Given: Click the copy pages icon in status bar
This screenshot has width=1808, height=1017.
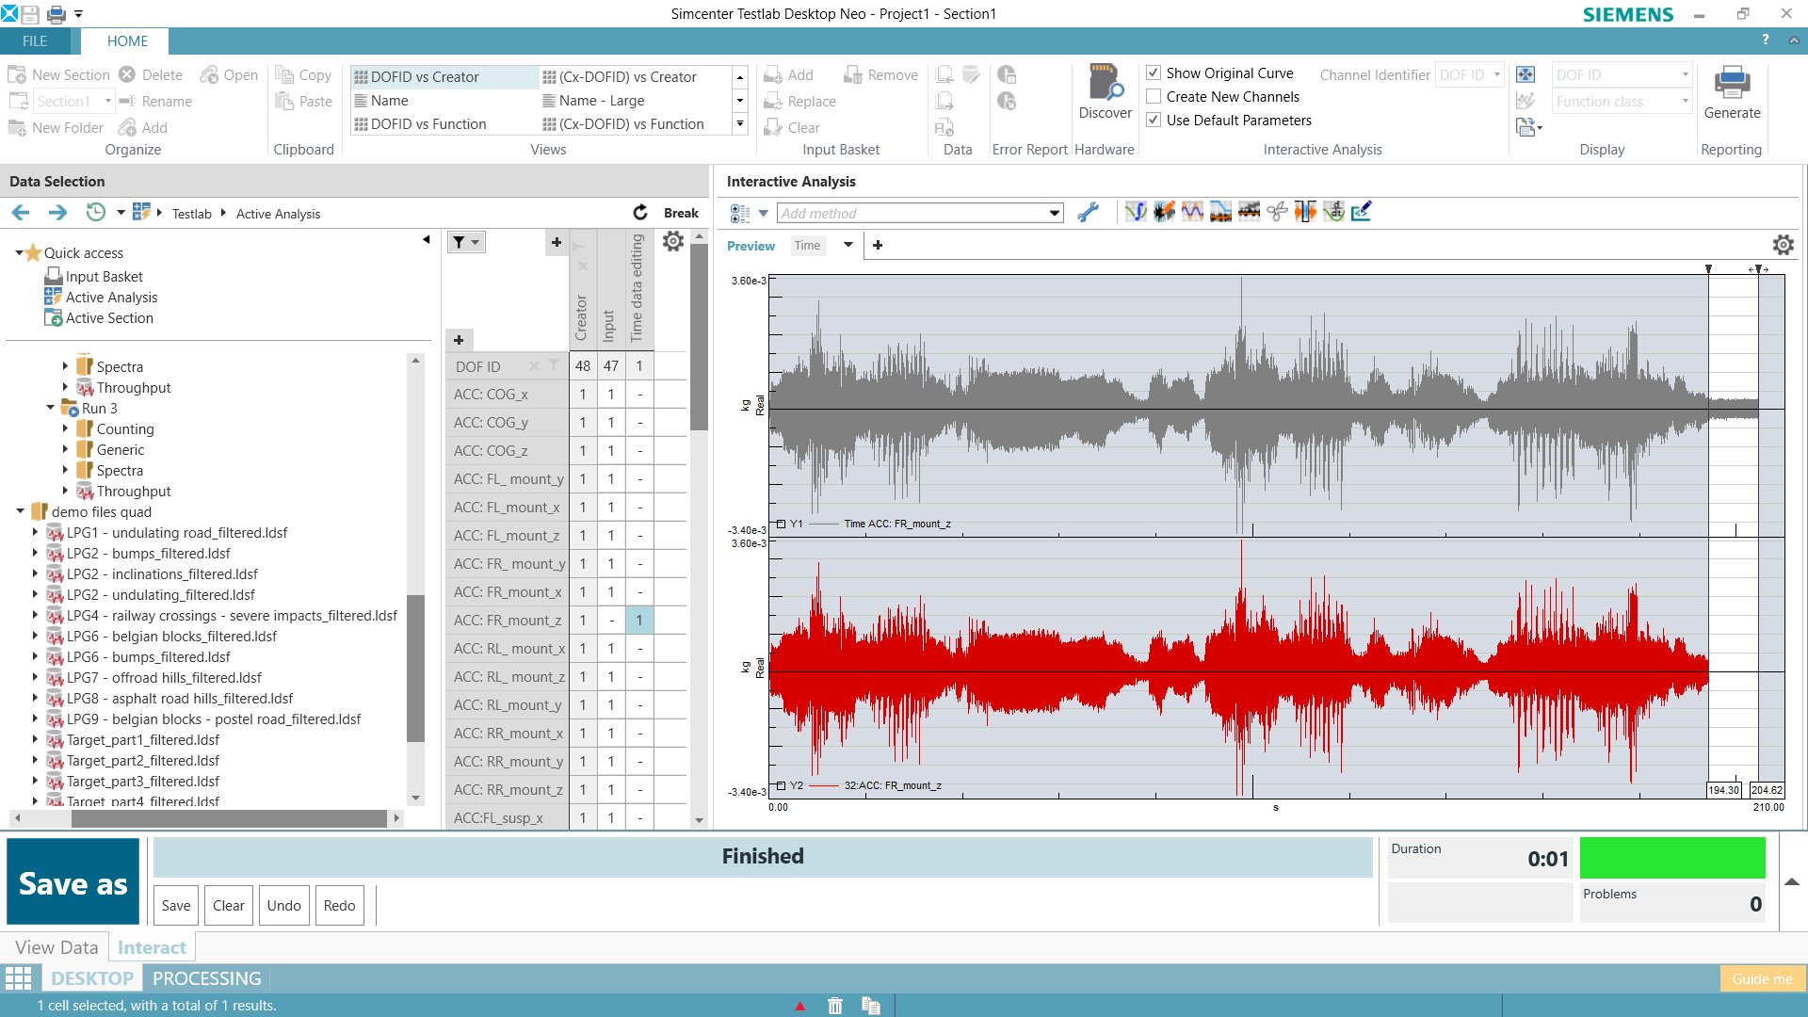Looking at the screenshot, I should [x=870, y=1006].
